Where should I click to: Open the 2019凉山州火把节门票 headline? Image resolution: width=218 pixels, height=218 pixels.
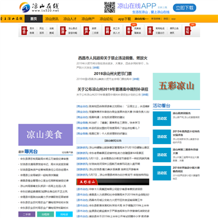[113, 74]
